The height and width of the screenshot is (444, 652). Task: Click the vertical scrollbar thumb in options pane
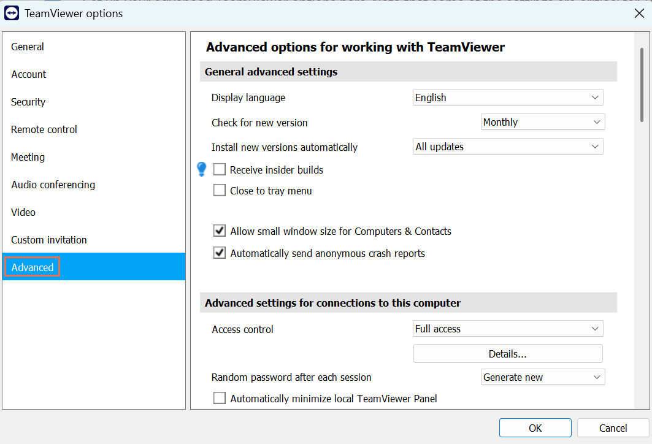[642, 85]
